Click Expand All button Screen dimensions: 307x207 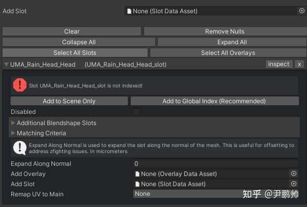232,42
